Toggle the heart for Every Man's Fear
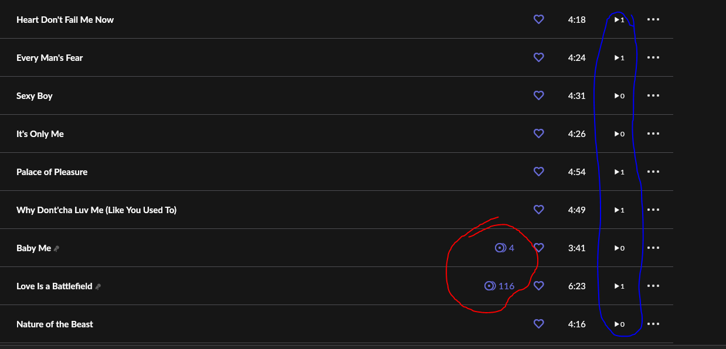 tap(539, 57)
